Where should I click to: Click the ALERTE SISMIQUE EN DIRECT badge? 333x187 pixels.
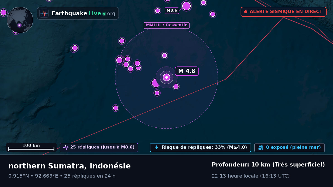tap(284, 12)
